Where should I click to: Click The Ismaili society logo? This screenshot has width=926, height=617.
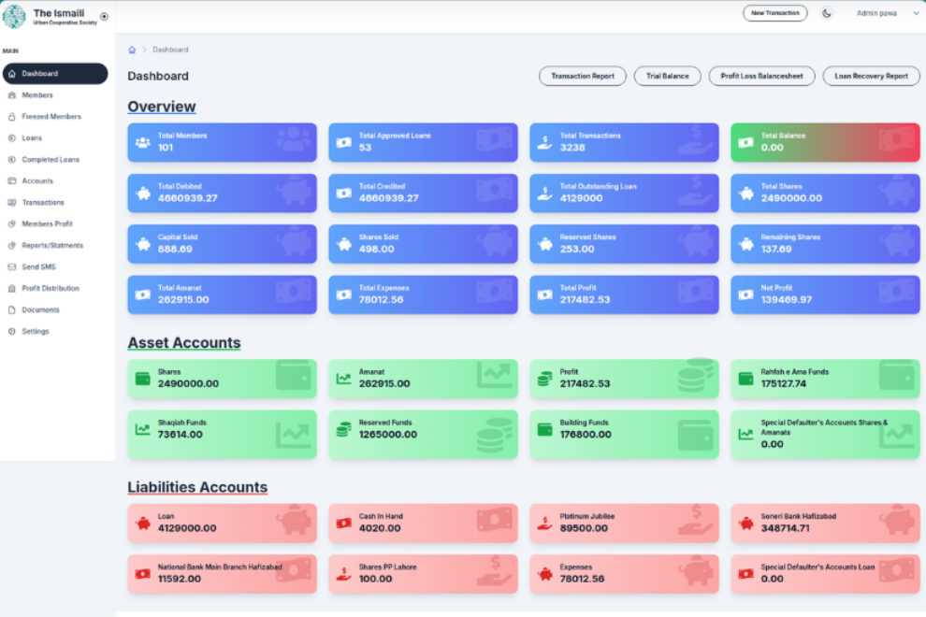15,17
